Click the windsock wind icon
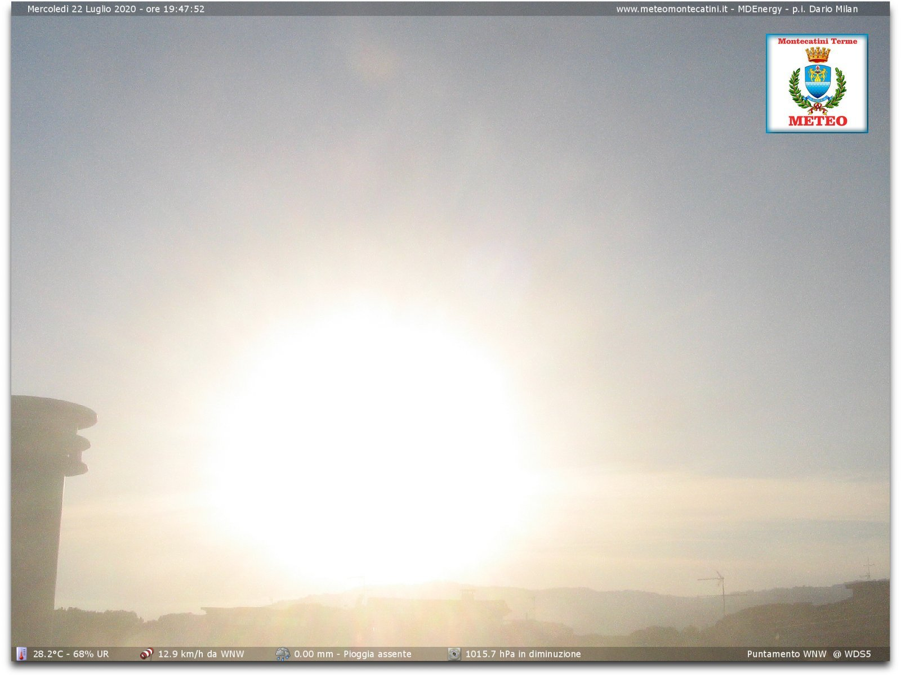This screenshot has width=901, height=675. pyautogui.click(x=146, y=654)
